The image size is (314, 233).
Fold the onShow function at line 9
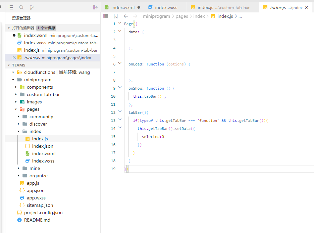120,87
